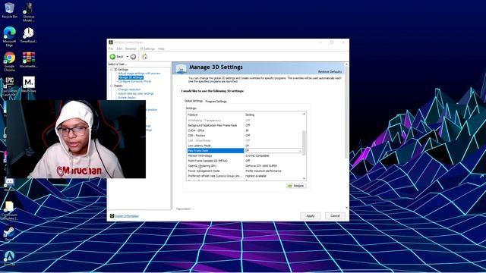Open the 3D Settings menu
The height and width of the screenshot is (273, 486).
tap(147, 49)
